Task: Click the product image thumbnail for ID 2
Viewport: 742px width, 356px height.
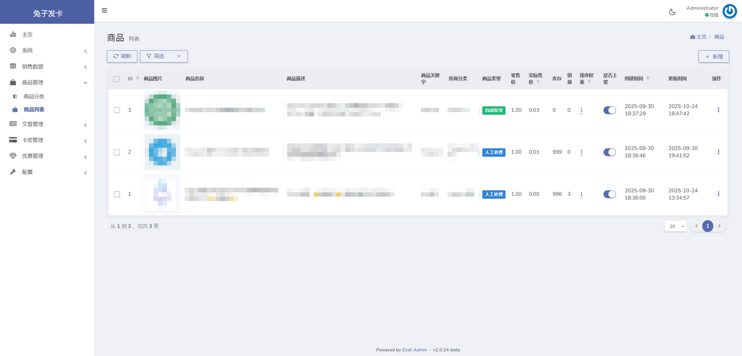Action: 162,152
